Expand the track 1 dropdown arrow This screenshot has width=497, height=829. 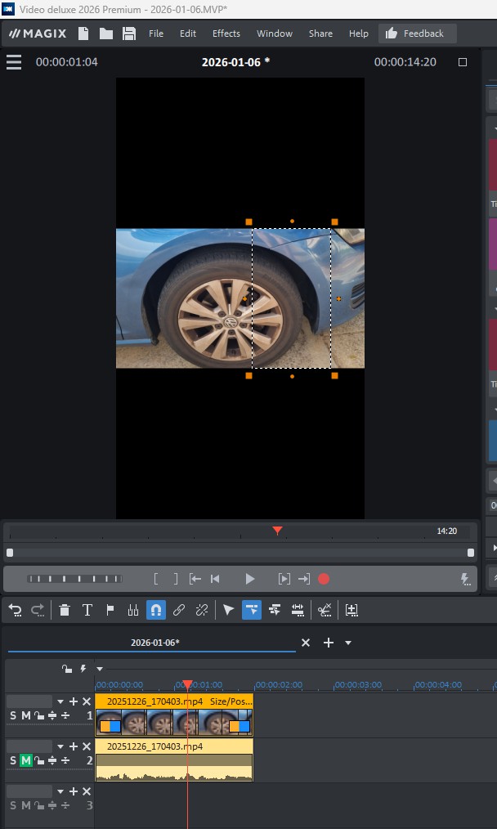coord(60,701)
